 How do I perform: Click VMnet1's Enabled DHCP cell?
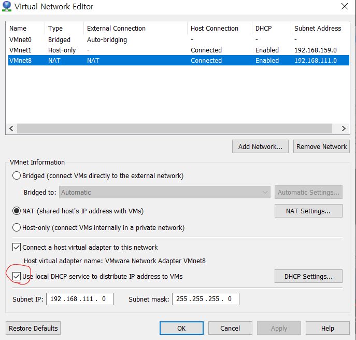[x=267, y=50]
